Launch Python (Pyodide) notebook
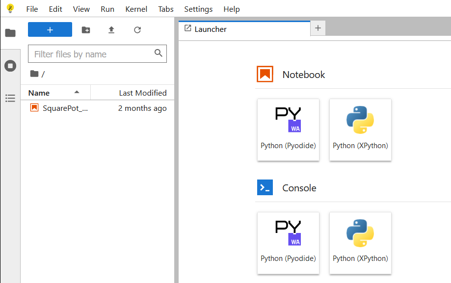The height and width of the screenshot is (283, 451). (288, 129)
